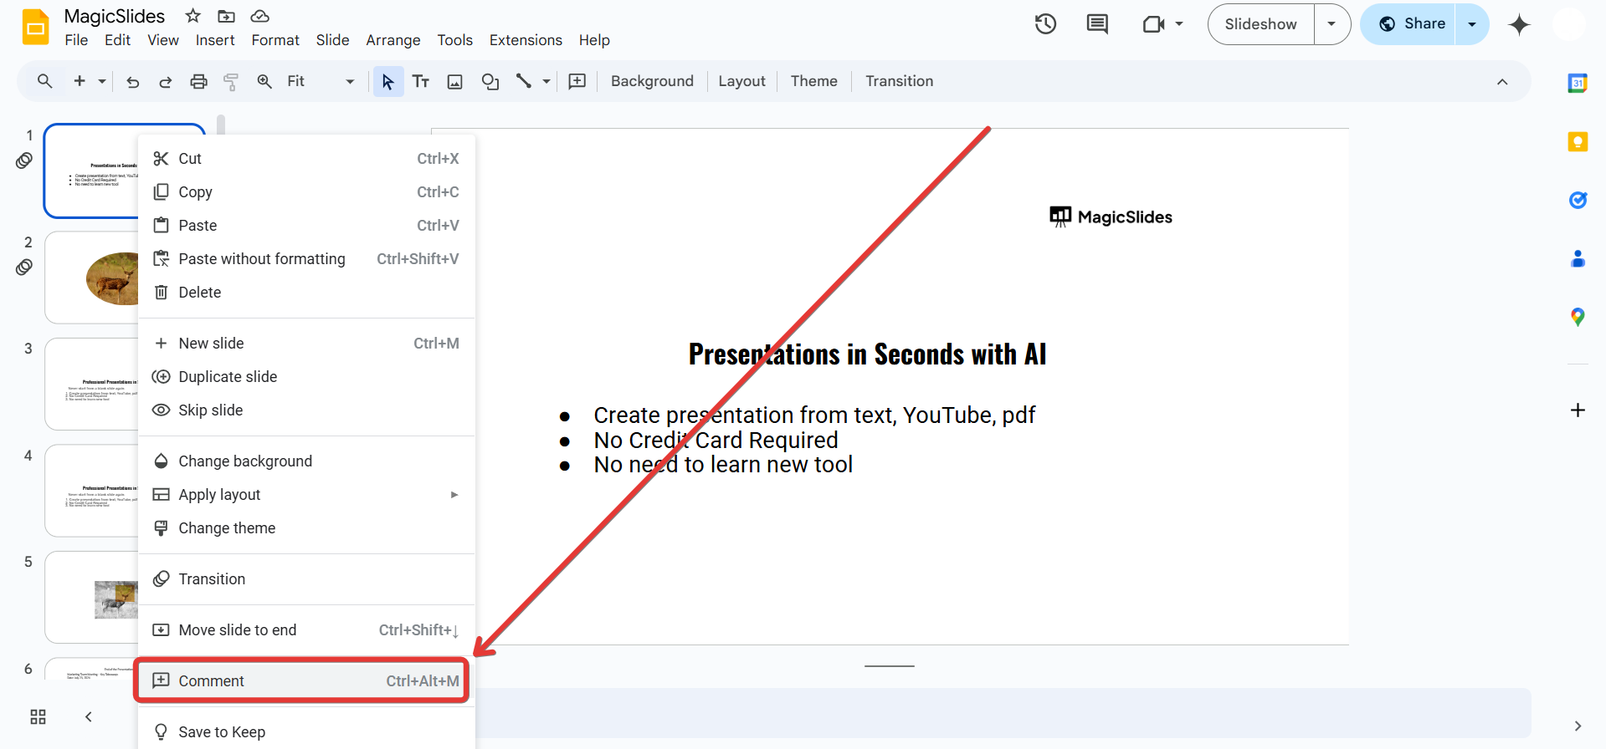Screen dimensions: 1606x749
Task: Start the Slideshow
Action: 1261,24
